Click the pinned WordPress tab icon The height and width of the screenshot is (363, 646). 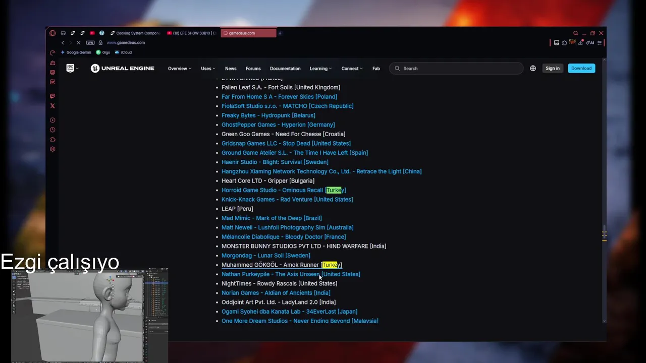tap(102, 33)
